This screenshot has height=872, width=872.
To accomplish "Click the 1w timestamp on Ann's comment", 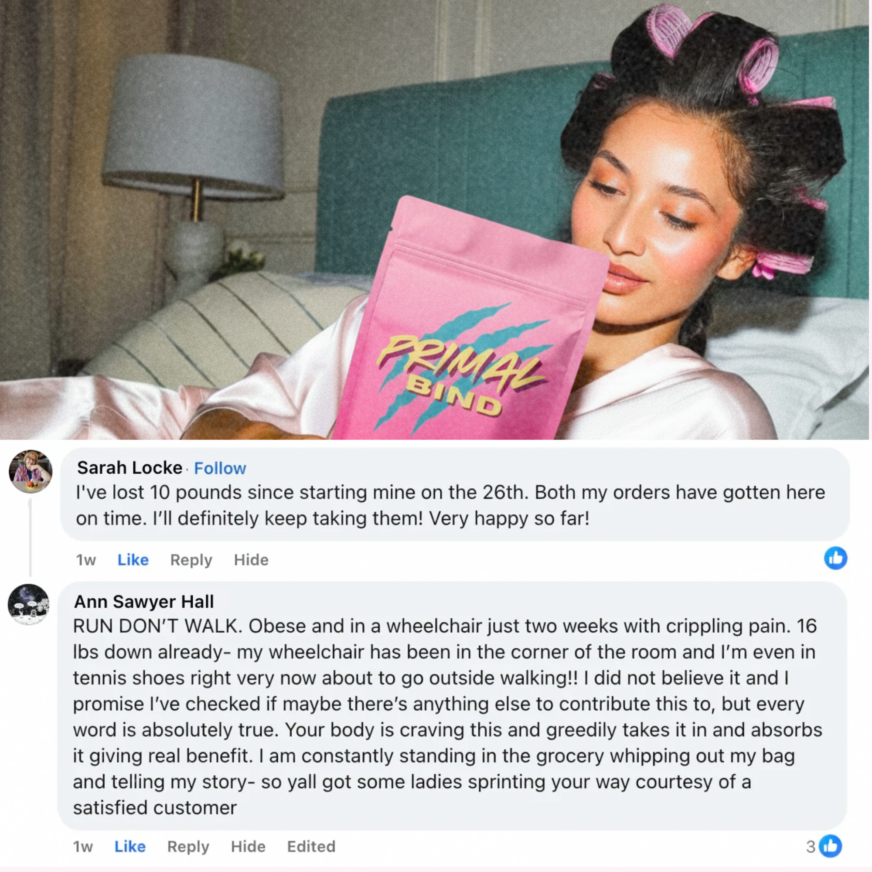I will 83,847.
